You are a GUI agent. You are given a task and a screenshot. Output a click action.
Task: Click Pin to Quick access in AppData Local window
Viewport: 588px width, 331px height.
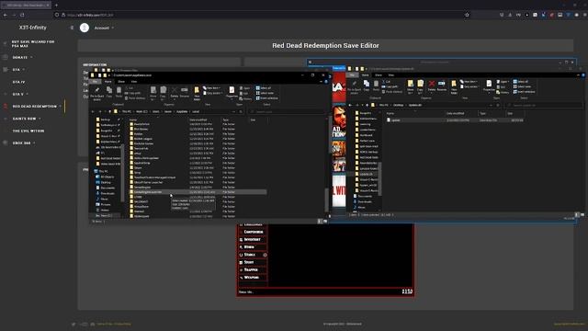coord(96,93)
